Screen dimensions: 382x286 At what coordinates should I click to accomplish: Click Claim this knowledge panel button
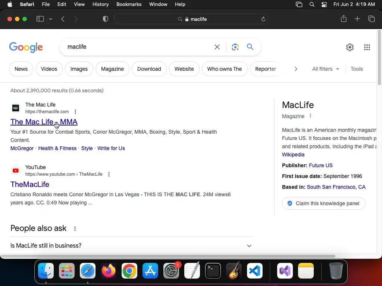click(323, 203)
